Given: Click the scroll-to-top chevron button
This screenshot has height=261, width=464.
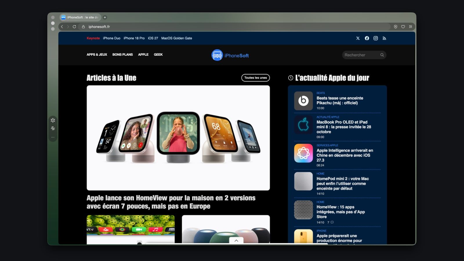Looking at the screenshot, I should pos(236,240).
